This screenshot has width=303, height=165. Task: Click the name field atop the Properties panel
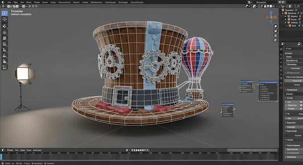pos(294,48)
